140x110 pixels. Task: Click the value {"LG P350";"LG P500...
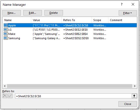pos(46,30)
